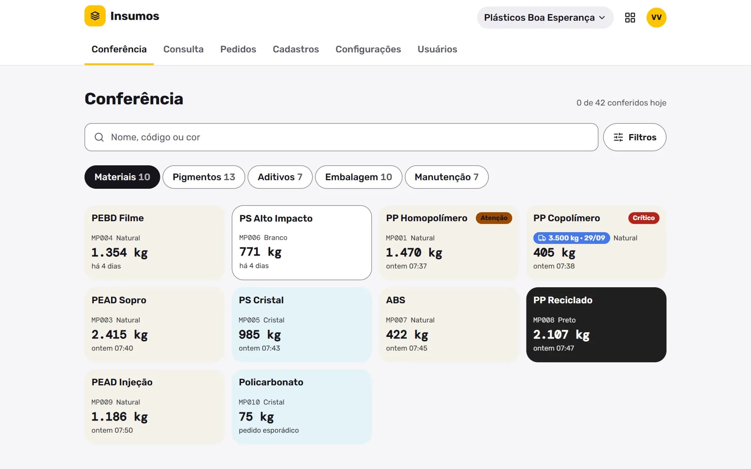Screen dimensions: 751x469
Task: Click the search magnifier icon
Action: coord(99,137)
